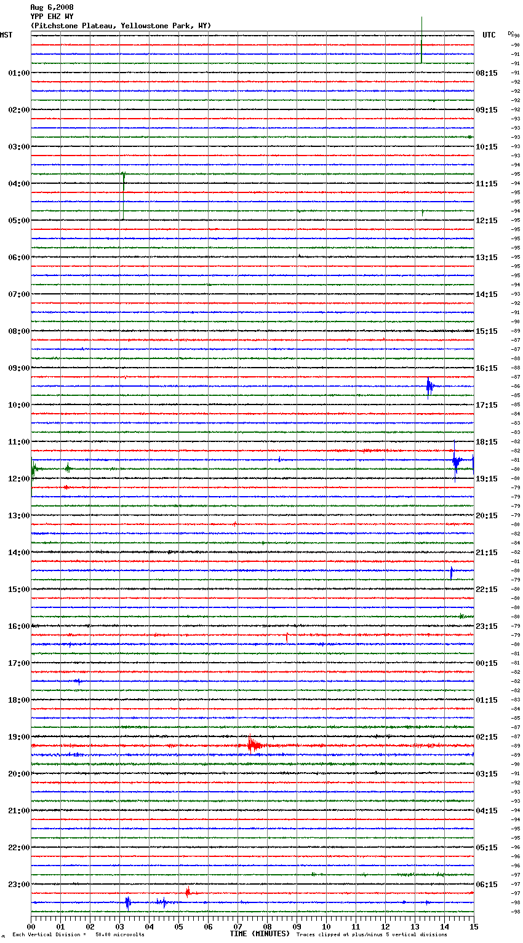523x943 pixels.
Task: Select the 21:00 MST time label
Action: tap(19, 811)
